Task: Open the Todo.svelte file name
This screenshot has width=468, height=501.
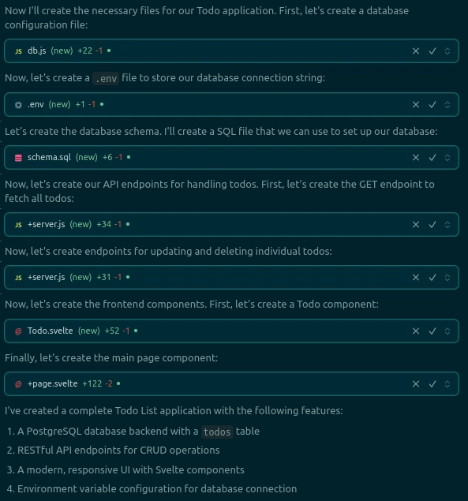Action: [51, 331]
